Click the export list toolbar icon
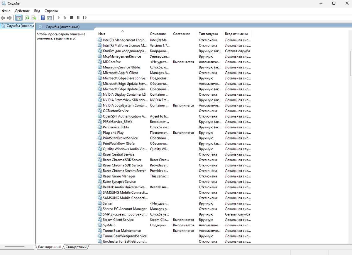The height and width of the screenshot is (255, 352). point(34,18)
